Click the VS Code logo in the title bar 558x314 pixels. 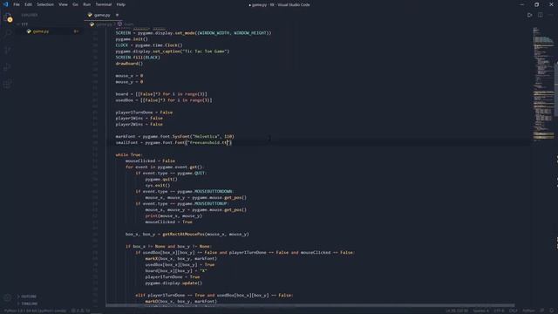[5, 4]
